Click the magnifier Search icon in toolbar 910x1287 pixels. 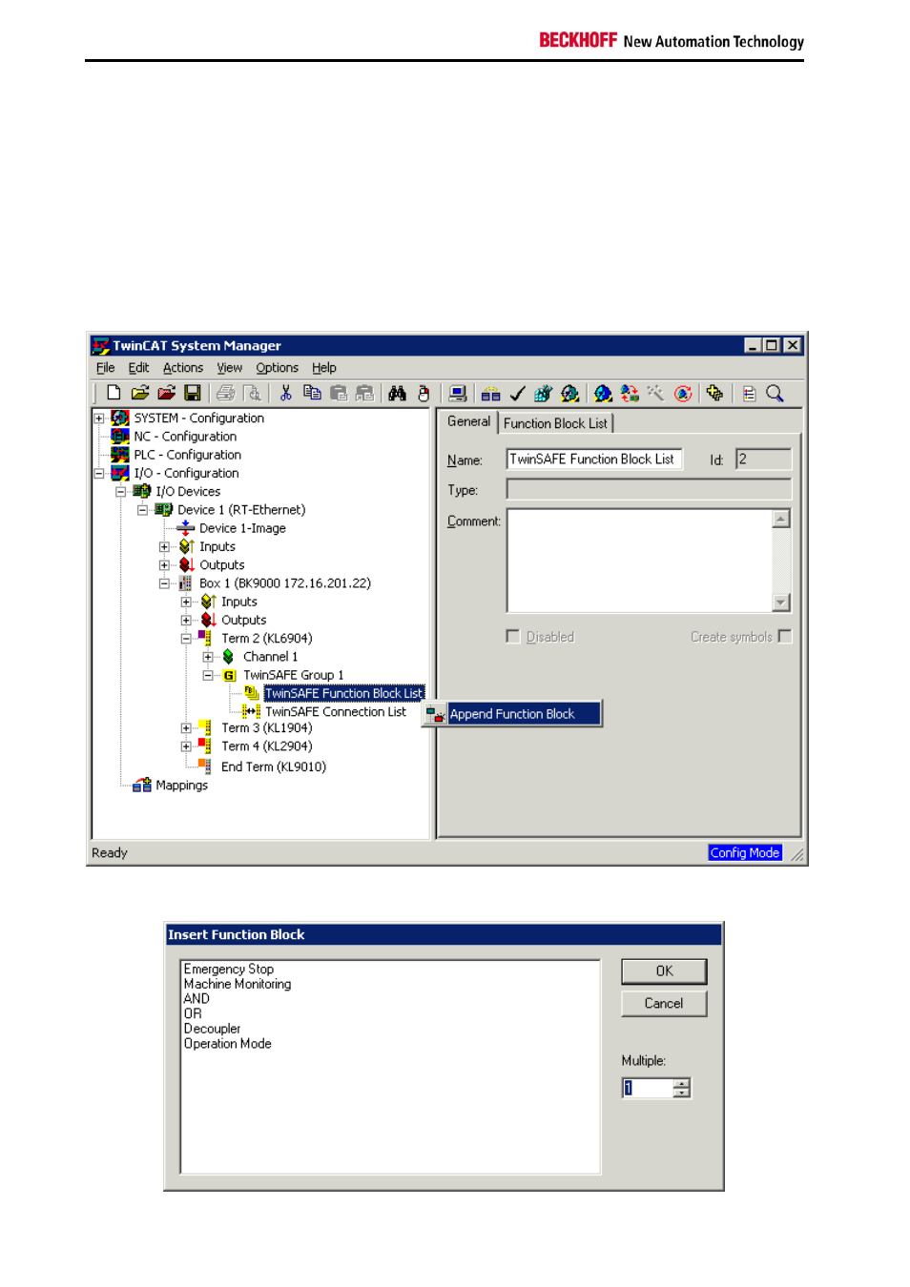(x=775, y=393)
